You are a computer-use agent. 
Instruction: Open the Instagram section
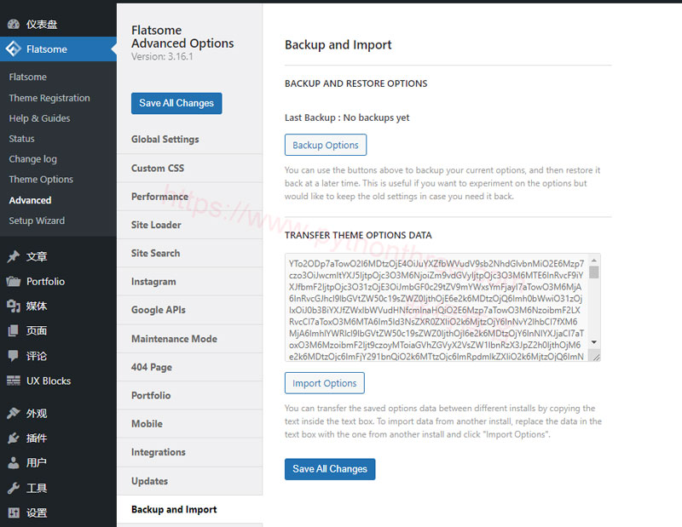click(x=189, y=282)
